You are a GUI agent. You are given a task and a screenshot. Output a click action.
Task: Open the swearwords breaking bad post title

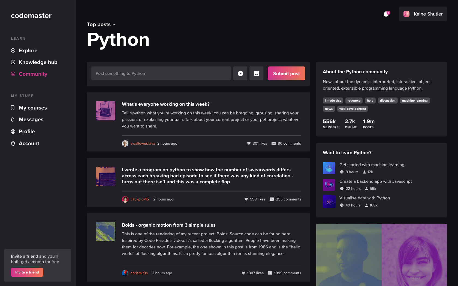click(x=207, y=176)
